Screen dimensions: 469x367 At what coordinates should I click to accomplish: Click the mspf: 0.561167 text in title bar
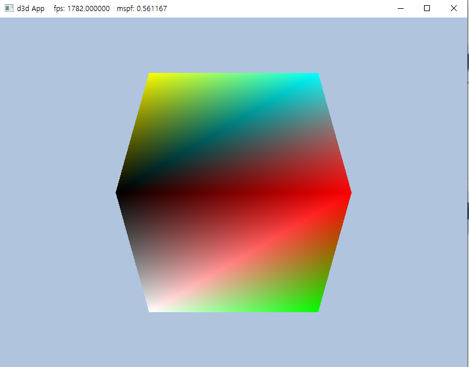[x=142, y=8]
